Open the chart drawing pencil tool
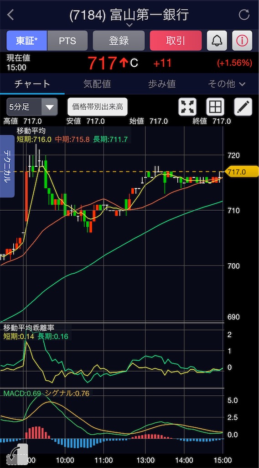 pos(243,107)
